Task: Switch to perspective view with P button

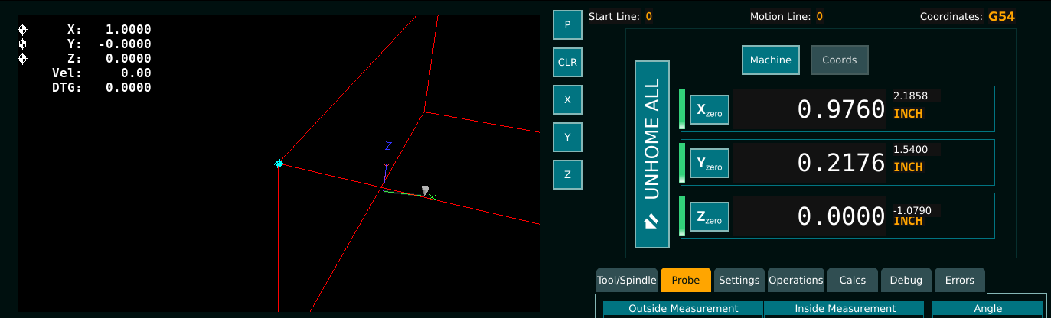Action: (x=567, y=24)
